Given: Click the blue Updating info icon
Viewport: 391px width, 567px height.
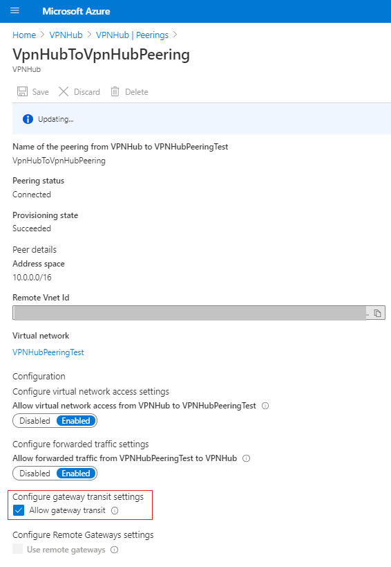Looking at the screenshot, I should (x=28, y=119).
